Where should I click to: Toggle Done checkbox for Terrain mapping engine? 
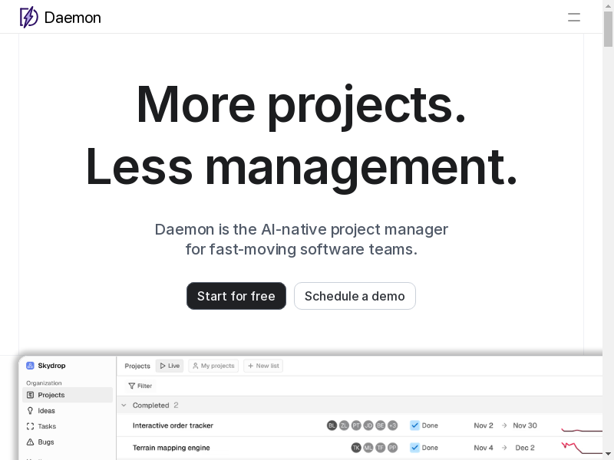pyautogui.click(x=414, y=448)
